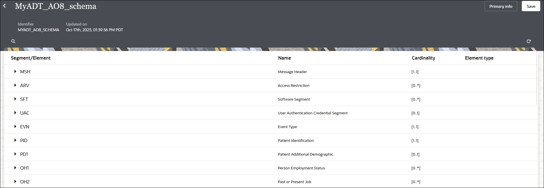Click Past or Present Job text
The width and height of the screenshot is (544, 188).
(295, 182)
